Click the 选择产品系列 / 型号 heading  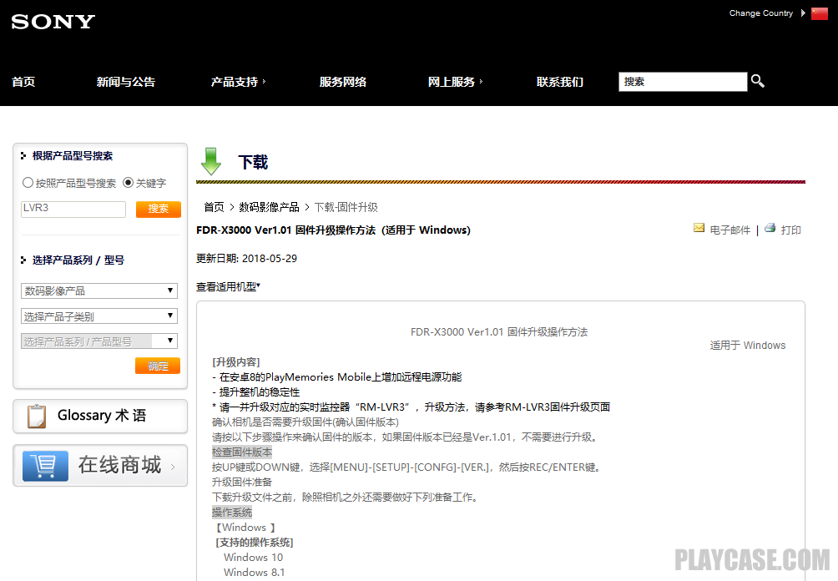pos(78,260)
